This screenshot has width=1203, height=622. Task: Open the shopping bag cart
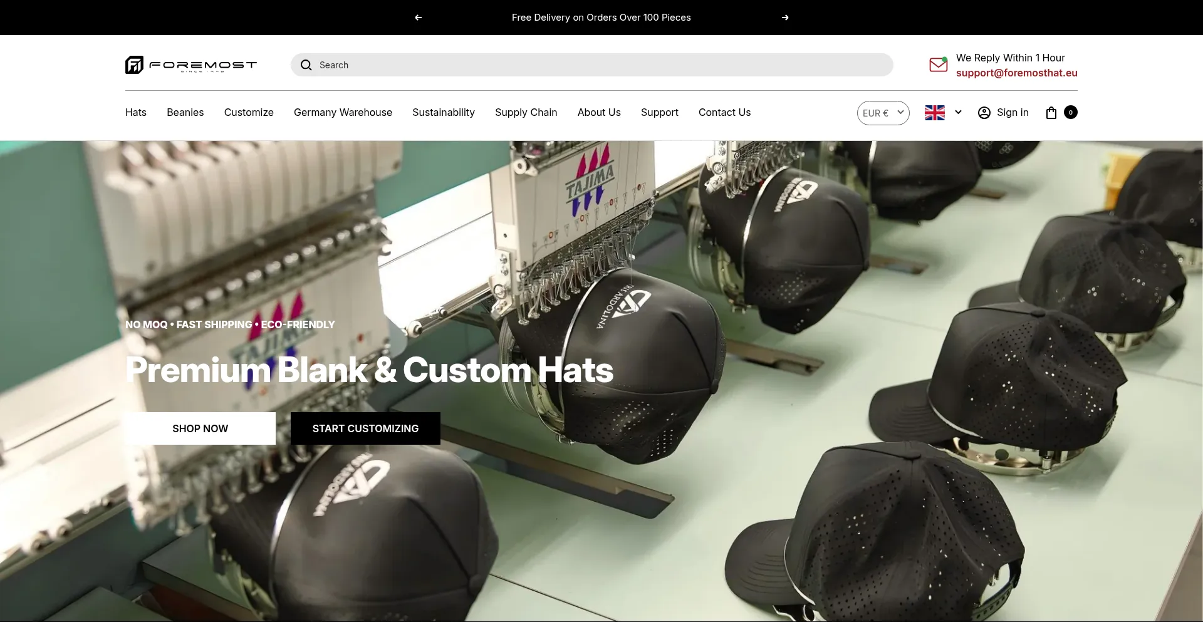coord(1051,113)
